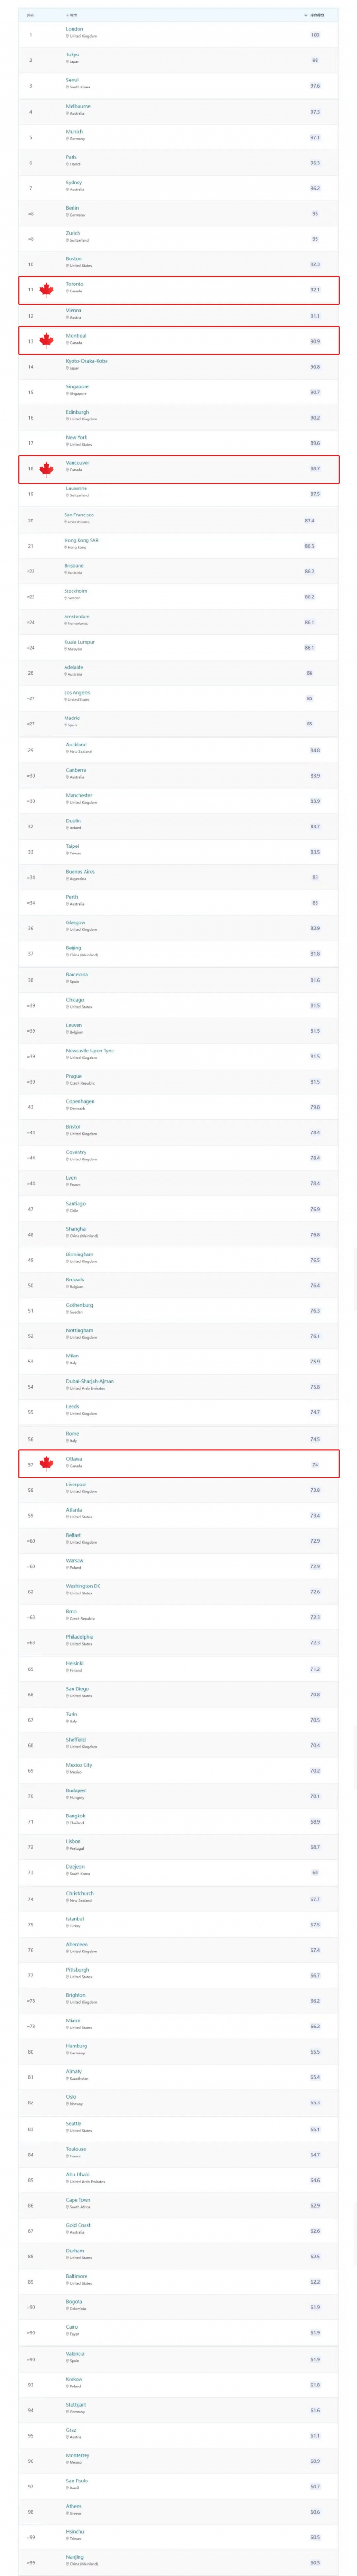Open the Washington DC city link
The image size is (357, 2576).
[x=83, y=1586]
